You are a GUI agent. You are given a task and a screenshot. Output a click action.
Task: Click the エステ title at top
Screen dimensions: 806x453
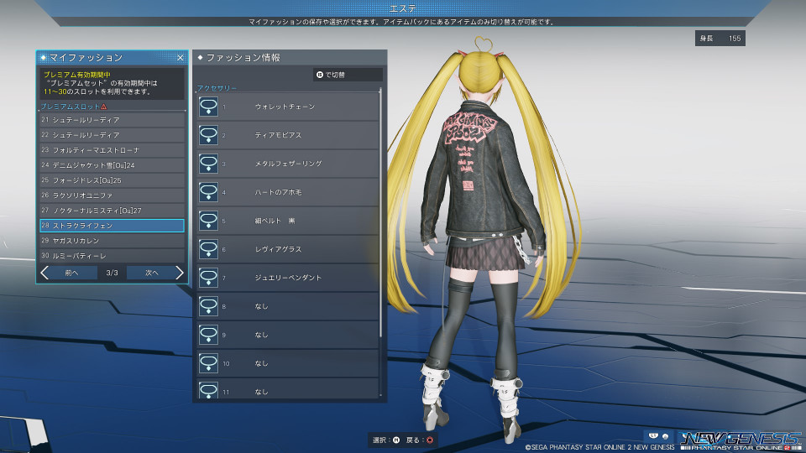[x=403, y=8]
